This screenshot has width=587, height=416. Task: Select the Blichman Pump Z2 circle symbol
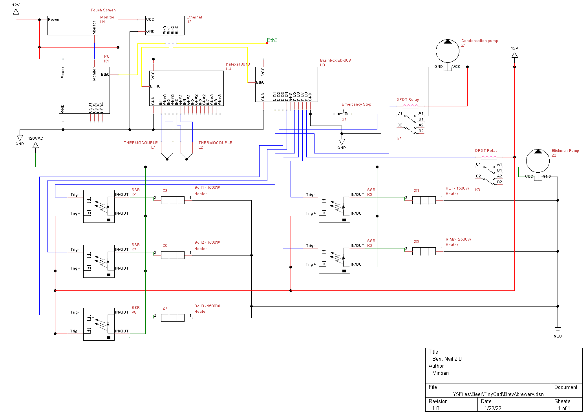(538, 161)
